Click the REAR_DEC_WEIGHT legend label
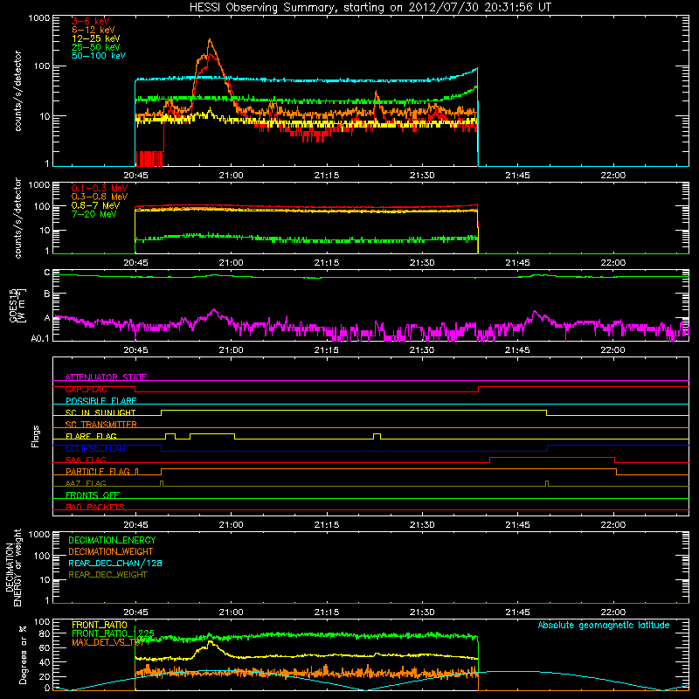This screenshot has width=699, height=699. 107,575
